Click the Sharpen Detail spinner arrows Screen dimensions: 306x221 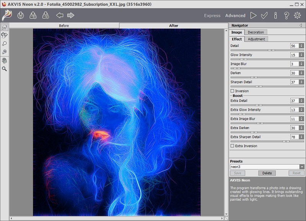coord(301,82)
